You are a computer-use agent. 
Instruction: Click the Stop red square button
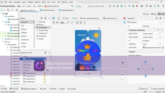137,6
